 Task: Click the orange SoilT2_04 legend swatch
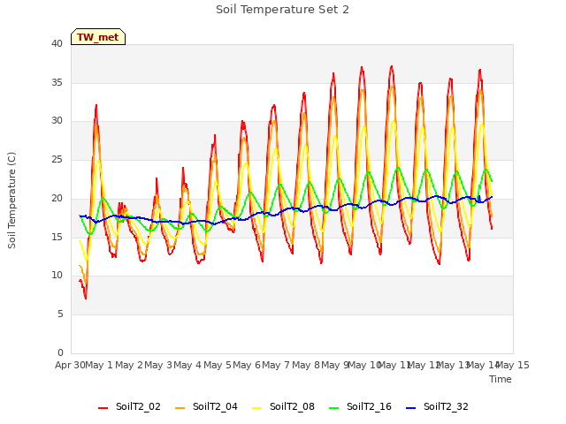point(180,408)
